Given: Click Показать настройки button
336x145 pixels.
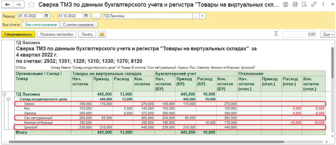Looking at the screenshot, I should pos(56,34).
